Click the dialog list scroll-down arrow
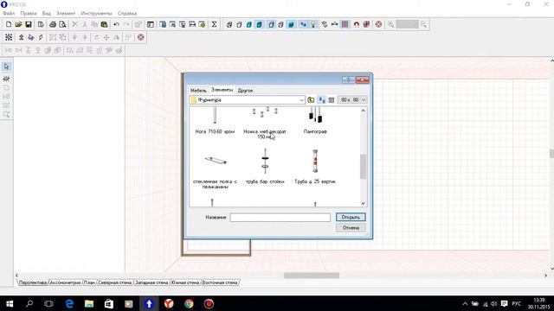Screen dimensions: 554x311 (x=363, y=203)
